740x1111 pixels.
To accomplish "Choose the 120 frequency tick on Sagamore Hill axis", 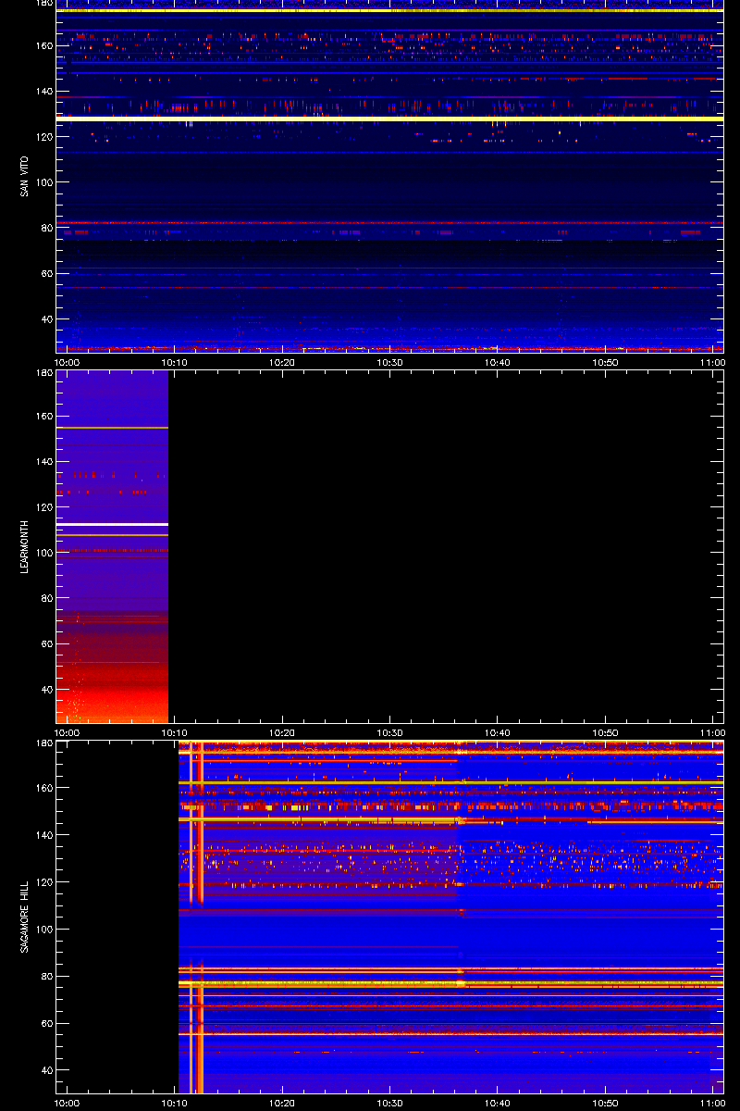I will (43, 883).
